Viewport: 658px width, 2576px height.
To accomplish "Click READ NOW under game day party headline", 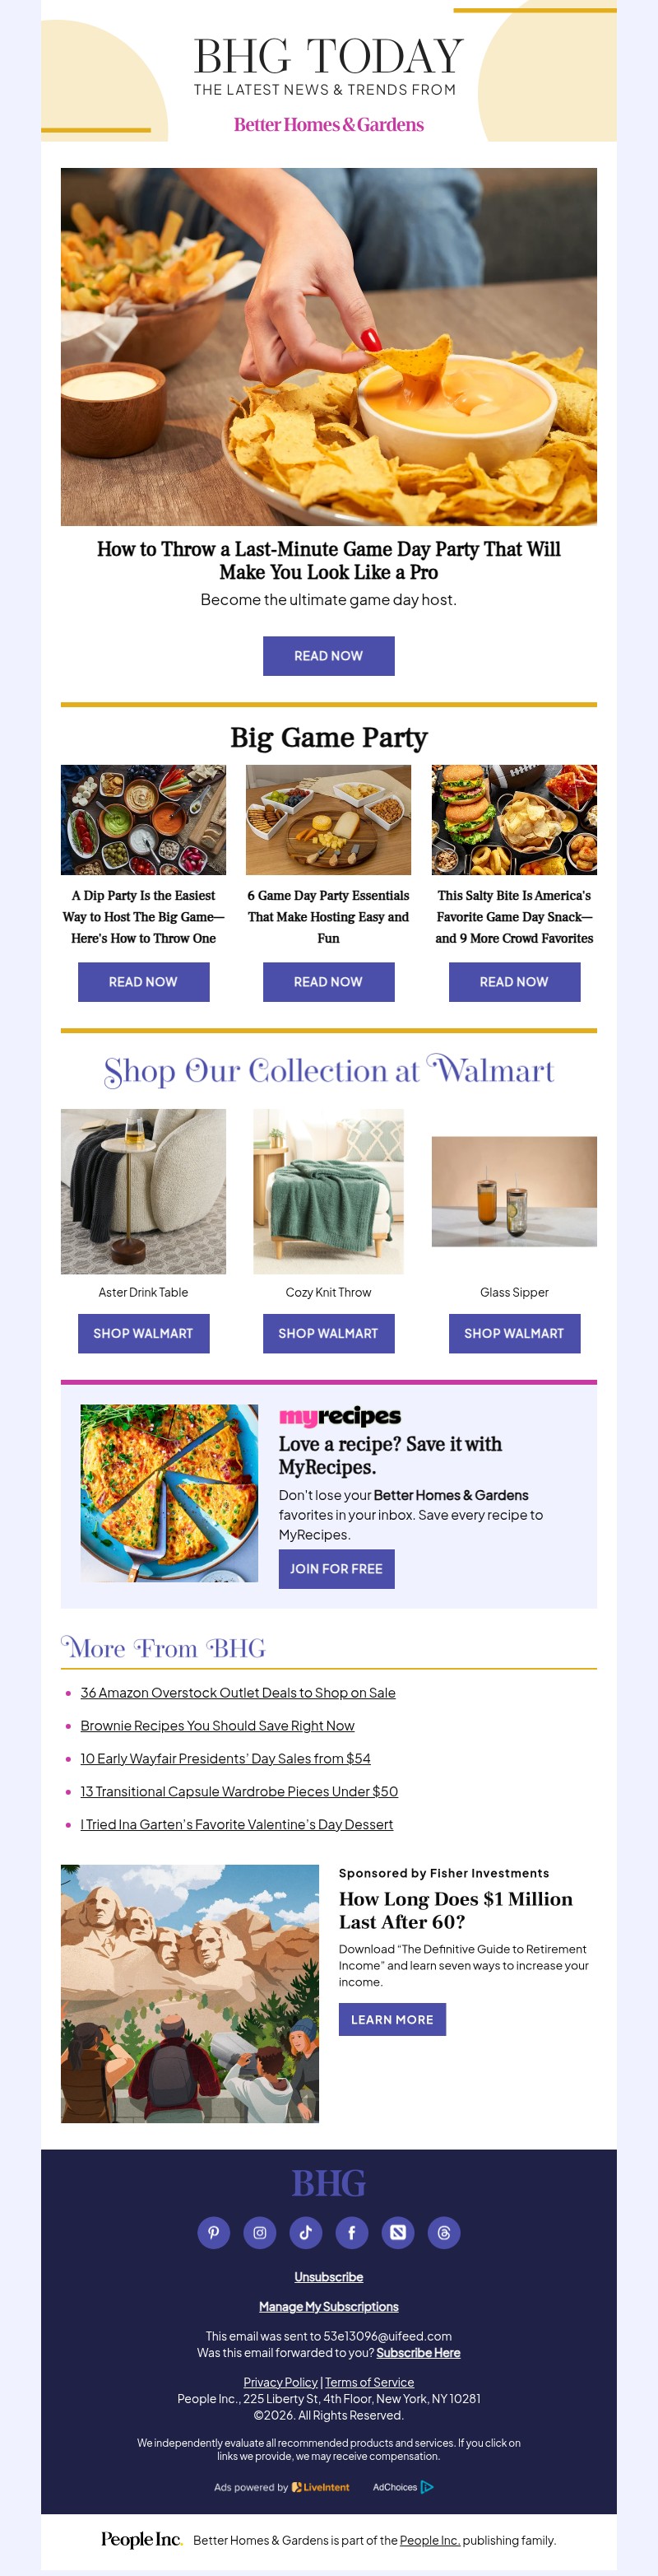I will click(328, 656).
